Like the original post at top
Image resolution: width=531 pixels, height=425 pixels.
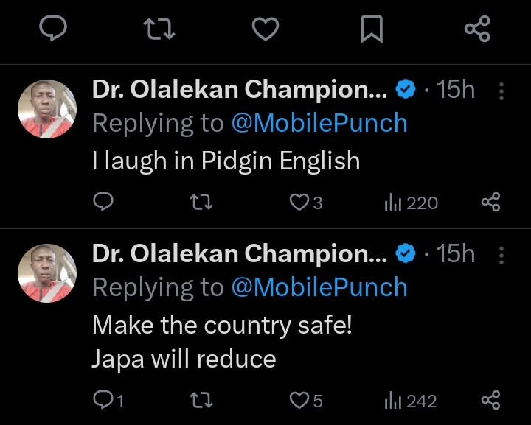coord(265,29)
